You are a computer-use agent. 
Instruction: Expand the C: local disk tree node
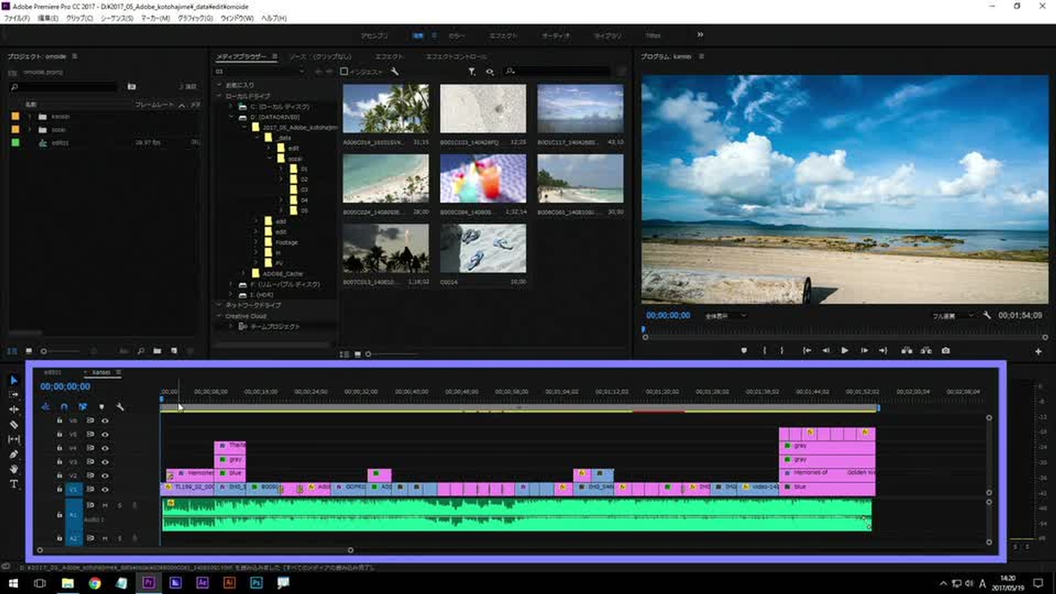click(232, 107)
